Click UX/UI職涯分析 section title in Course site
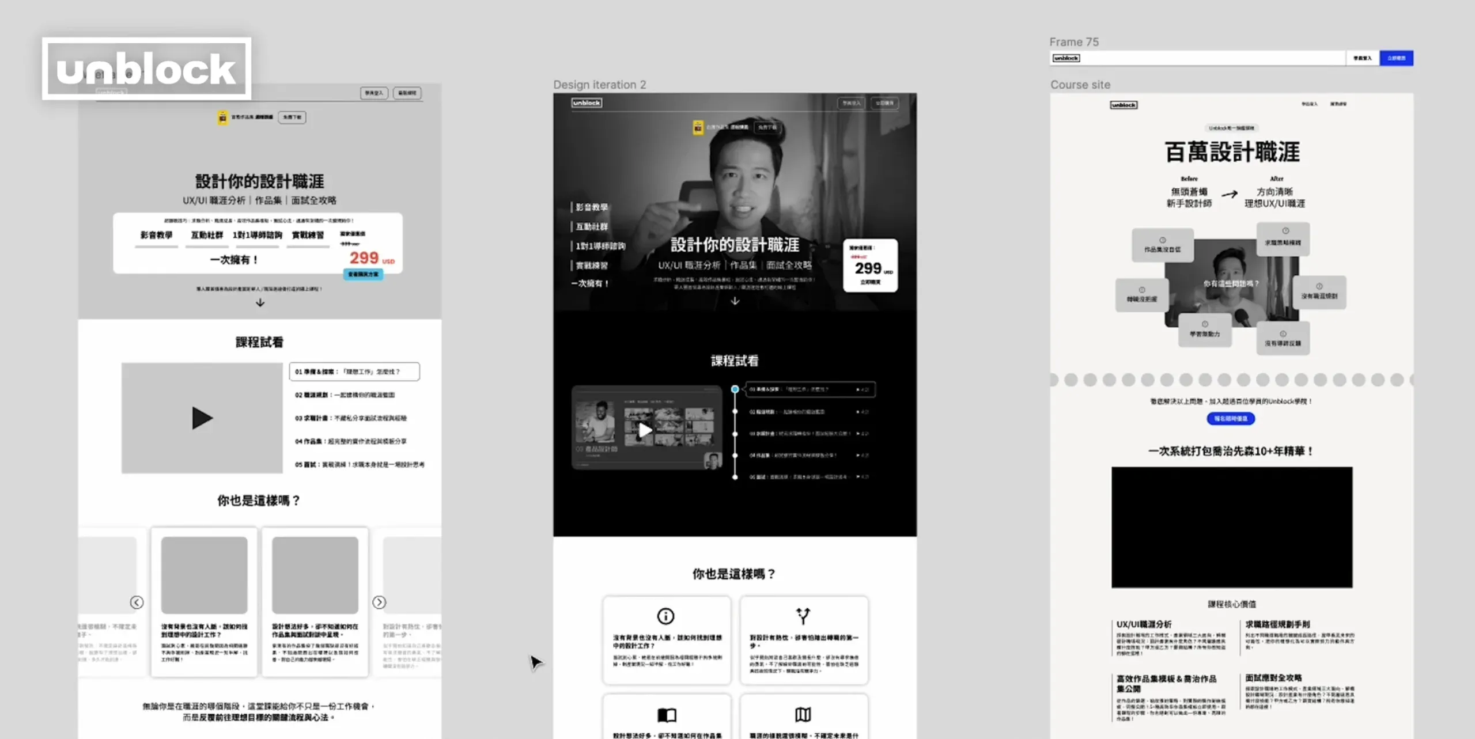The height and width of the screenshot is (739, 1475). click(1144, 624)
